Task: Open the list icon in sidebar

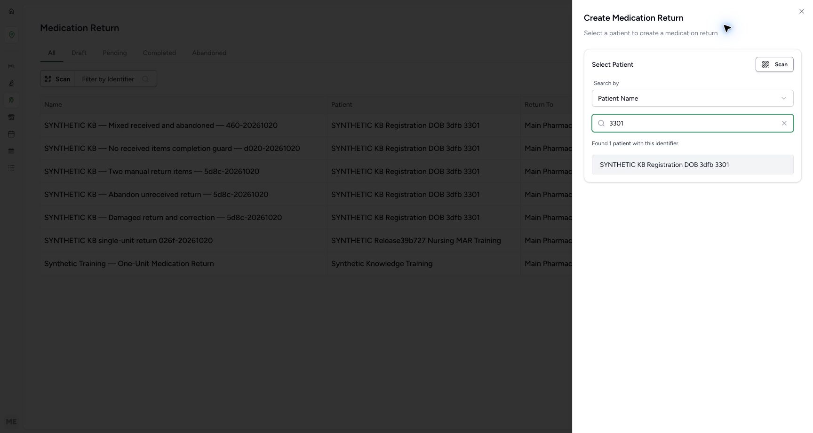Action: [11, 168]
